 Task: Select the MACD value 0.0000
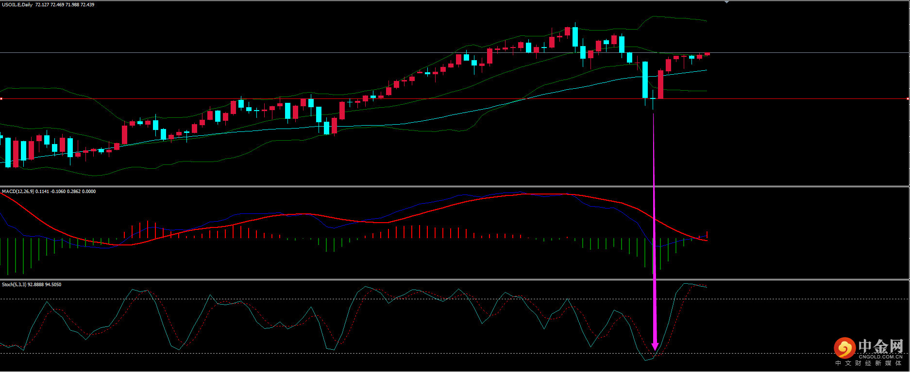pos(89,192)
